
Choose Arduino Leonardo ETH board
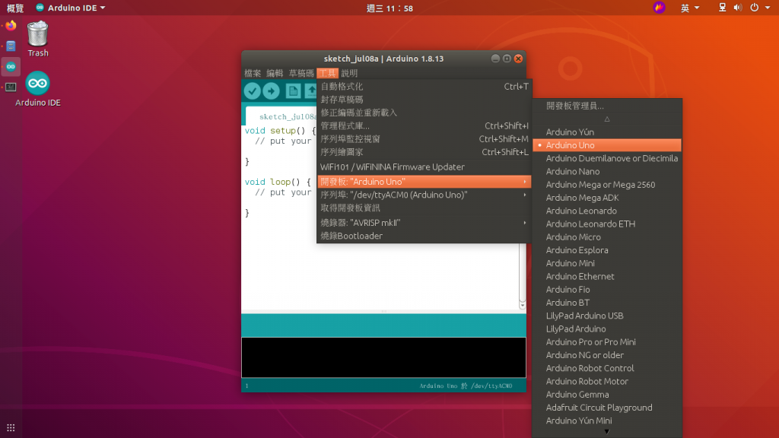tap(606, 224)
